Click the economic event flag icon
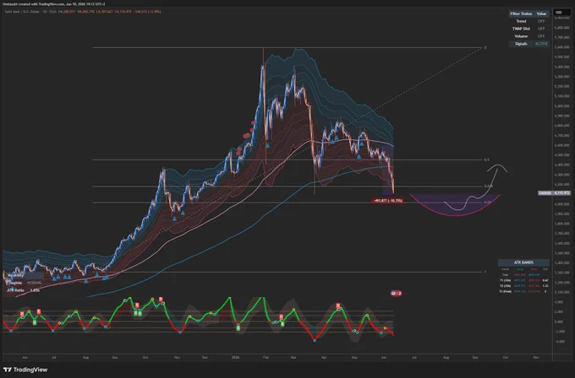Screen dimensions: 575x378 coord(396,293)
